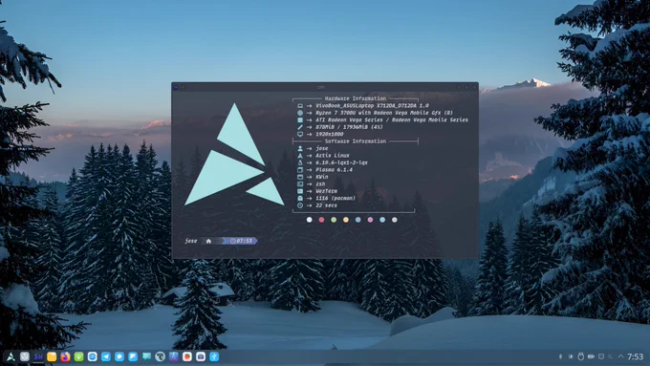Open the blue round chat bubble app
Viewport: 650px width, 366px height.
point(119,356)
